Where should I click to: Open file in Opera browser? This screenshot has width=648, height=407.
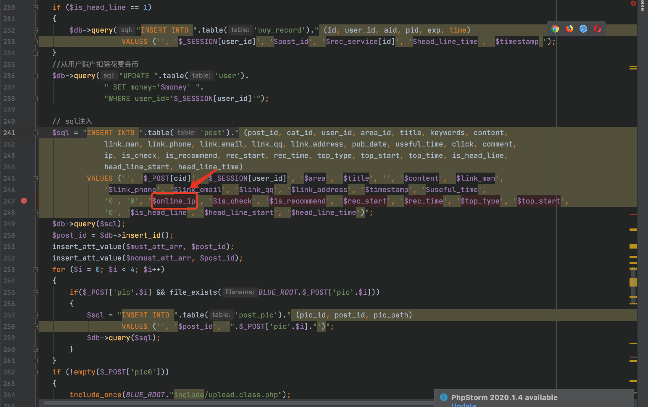[597, 29]
